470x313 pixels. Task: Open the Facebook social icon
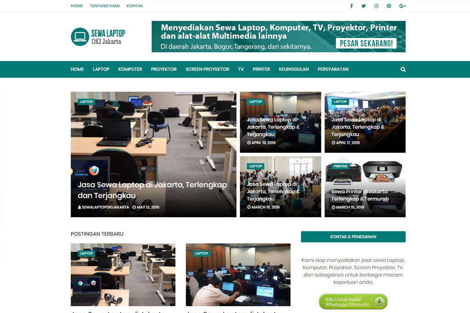pyautogui.click(x=352, y=6)
